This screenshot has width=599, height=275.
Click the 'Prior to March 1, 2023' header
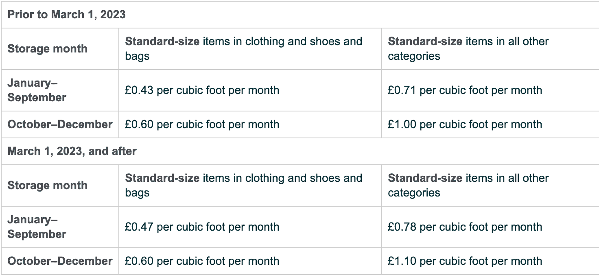pyautogui.click(x=67, y=15)
